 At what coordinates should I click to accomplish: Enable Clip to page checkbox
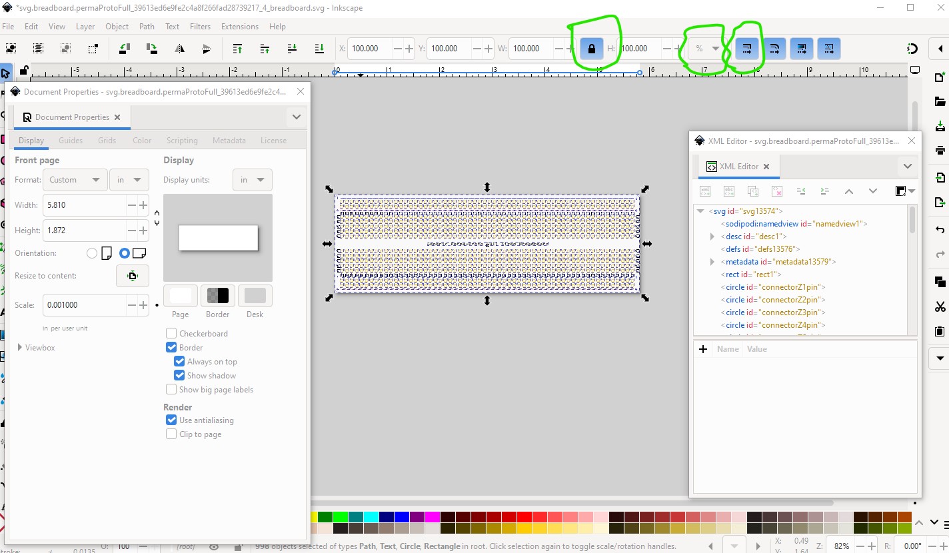click(x=171, y=434)
